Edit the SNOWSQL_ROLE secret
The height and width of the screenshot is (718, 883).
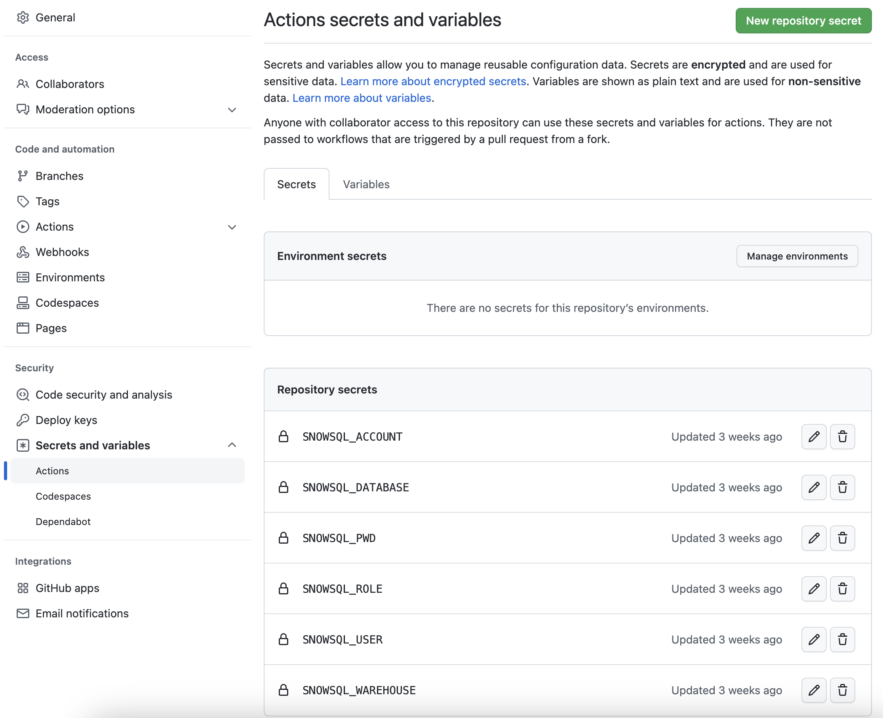pyautogui.click(x=814, y=588)
